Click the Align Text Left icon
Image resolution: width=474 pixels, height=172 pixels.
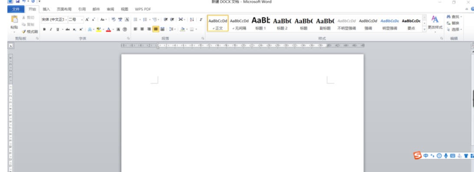135,30
